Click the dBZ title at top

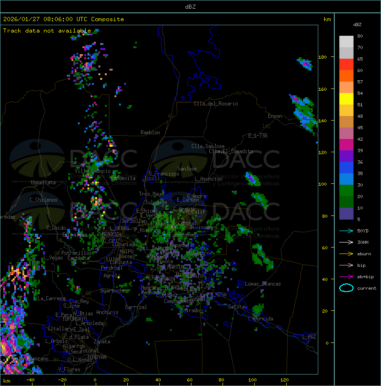tap(190, 6)
